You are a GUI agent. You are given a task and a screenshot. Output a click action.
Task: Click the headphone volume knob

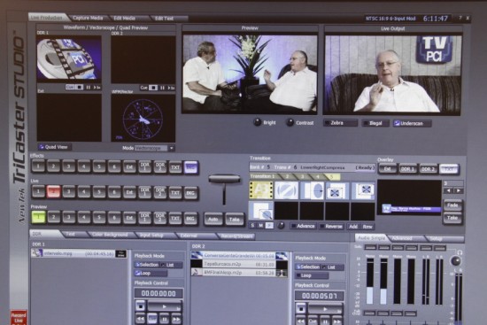[456, 260]
